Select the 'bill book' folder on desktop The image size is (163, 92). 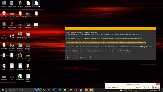[20, 4]
